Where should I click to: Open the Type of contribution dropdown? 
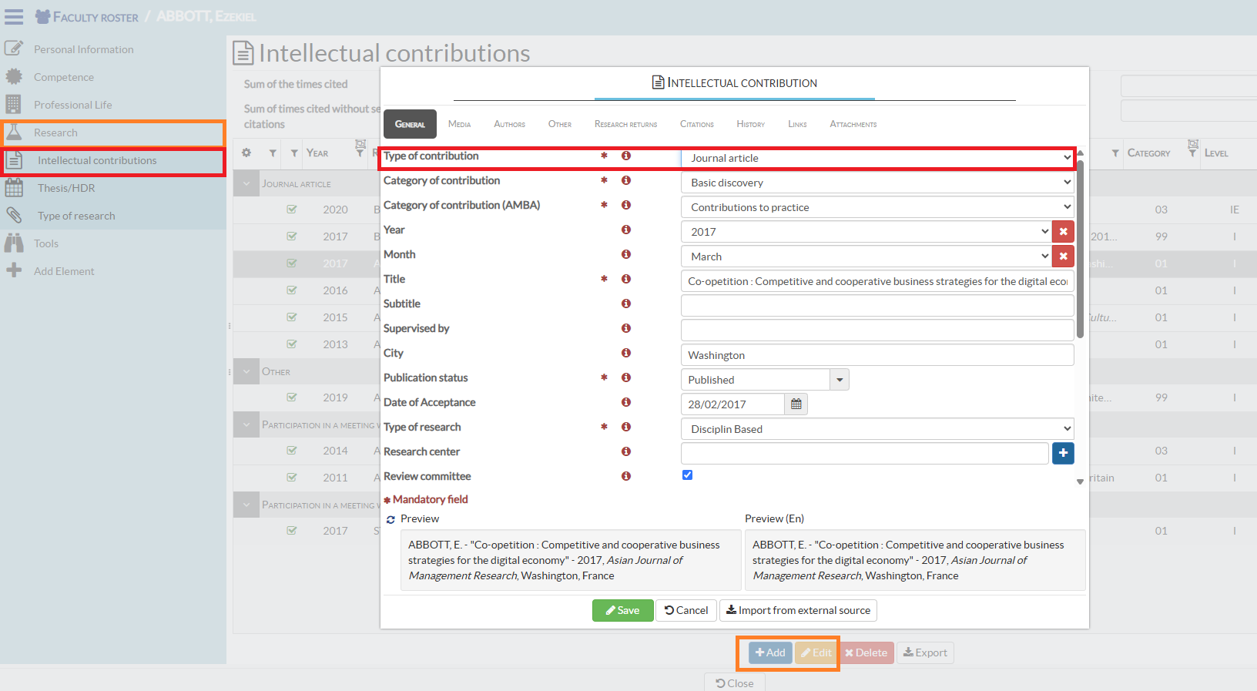tap(877, 158)
